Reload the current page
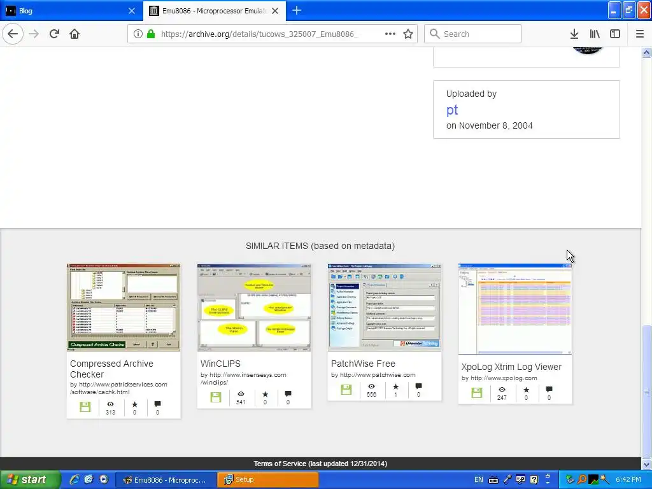The height and width of the screenshot is (489, 652). (x=54, y=34)
